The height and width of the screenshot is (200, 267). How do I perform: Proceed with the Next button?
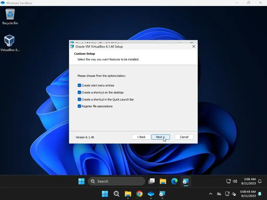[161, 137]
